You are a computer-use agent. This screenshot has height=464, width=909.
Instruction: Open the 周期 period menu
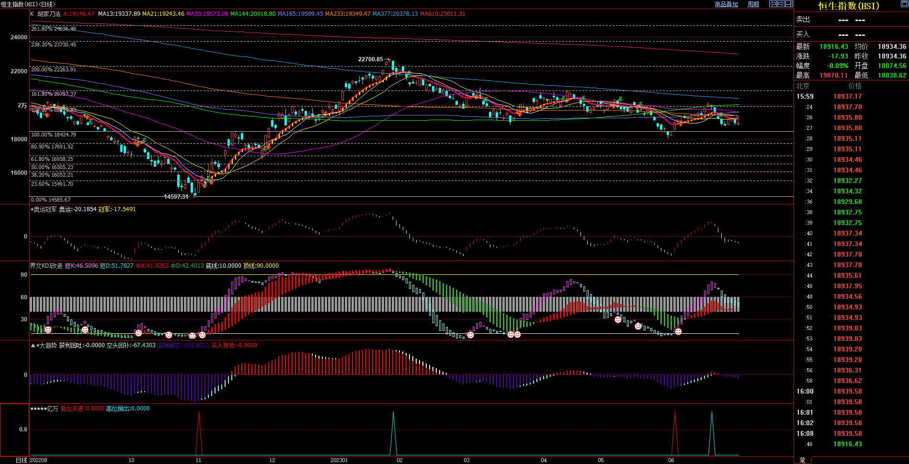click(x=753, y=4)
